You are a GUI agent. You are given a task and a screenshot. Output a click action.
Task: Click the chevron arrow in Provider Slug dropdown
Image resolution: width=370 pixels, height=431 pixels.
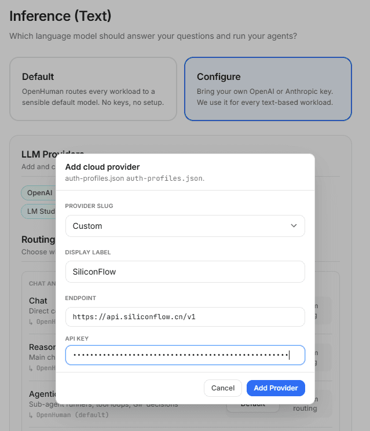(x=294, y=226)
